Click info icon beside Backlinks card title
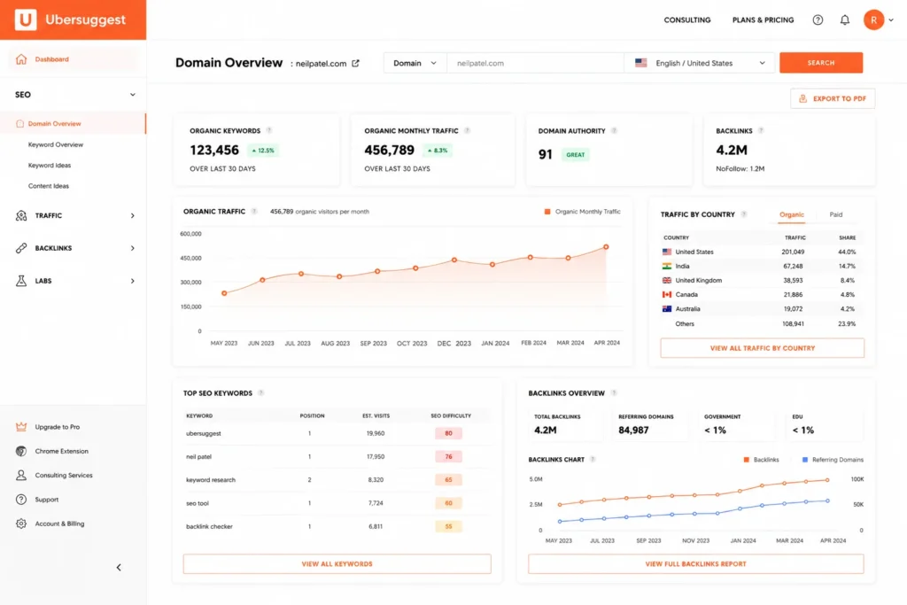907x605 pixels. (761, 131)
